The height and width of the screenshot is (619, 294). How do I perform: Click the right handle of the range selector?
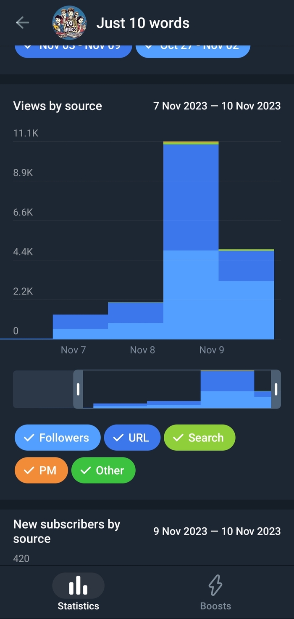point(276,389)
